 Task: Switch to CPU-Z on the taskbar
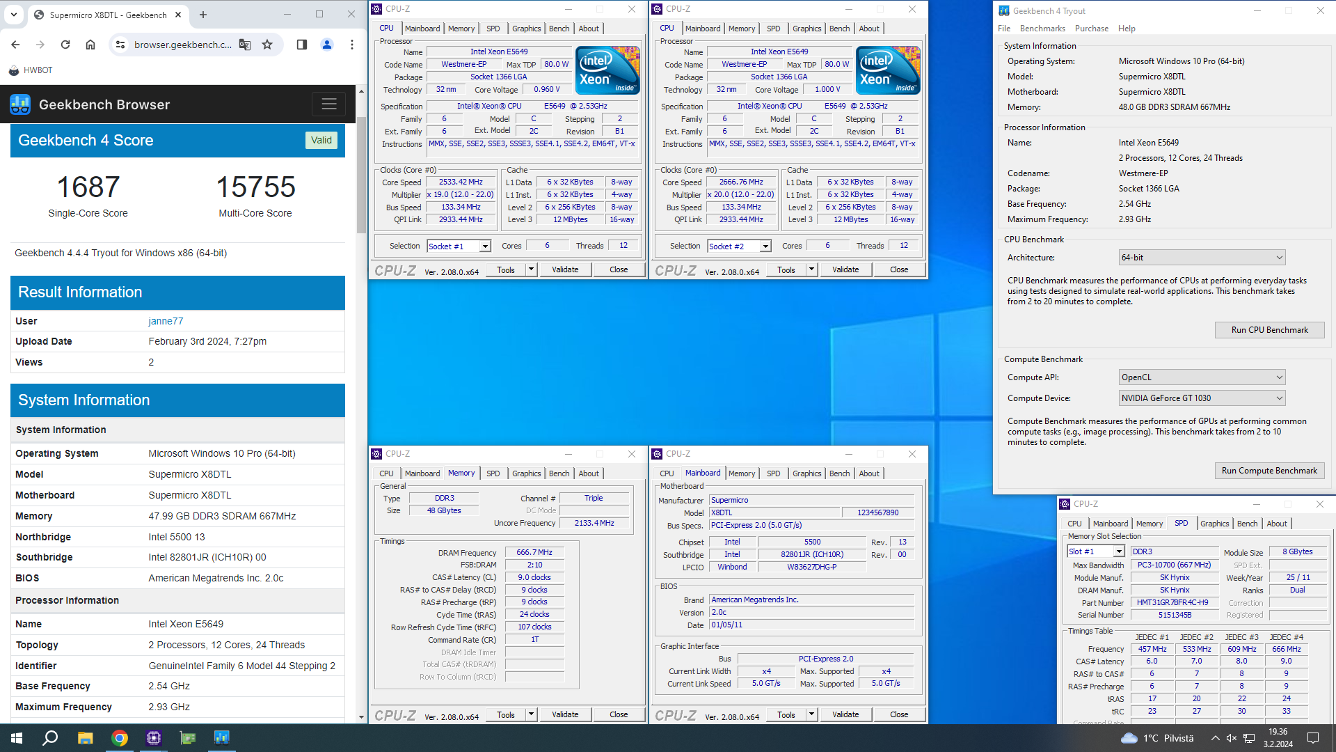point(154,738)
